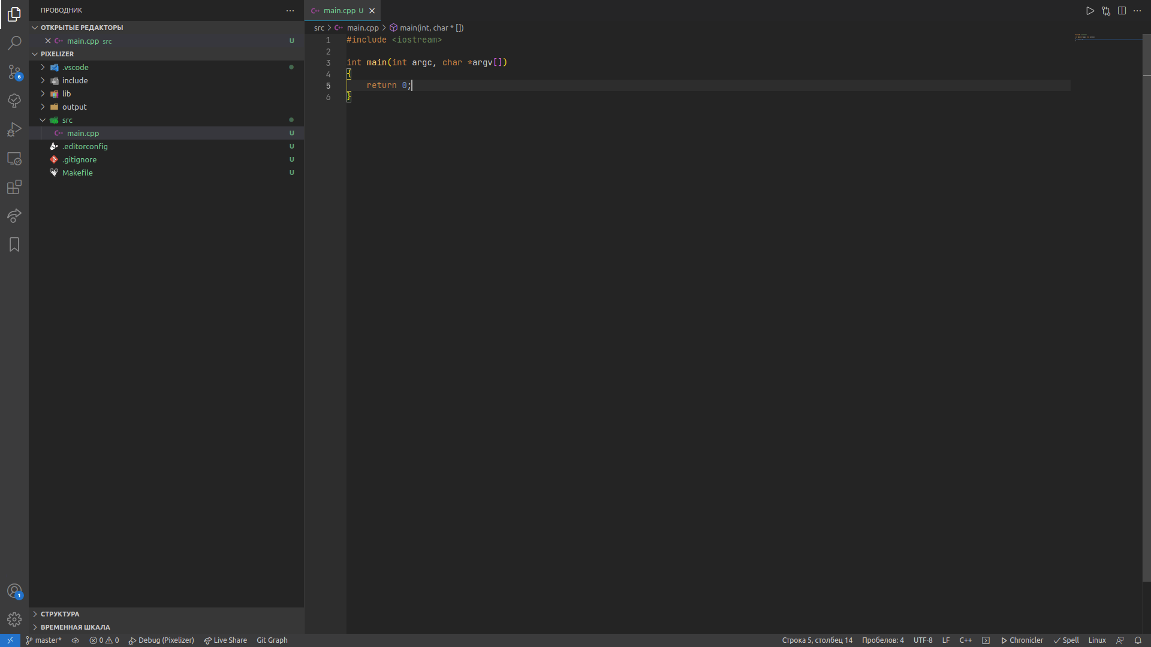The image size is (1151, 647).
Task: Click the status bar icon after C++
Action: 986,640
